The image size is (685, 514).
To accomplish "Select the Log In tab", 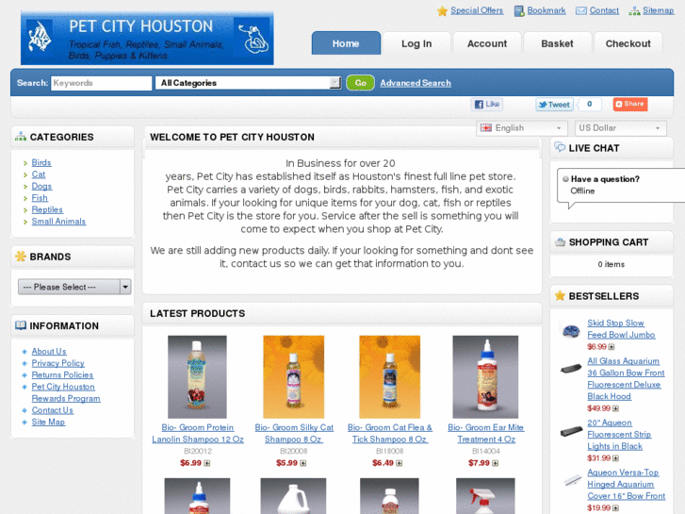I will tap(416, 43).
